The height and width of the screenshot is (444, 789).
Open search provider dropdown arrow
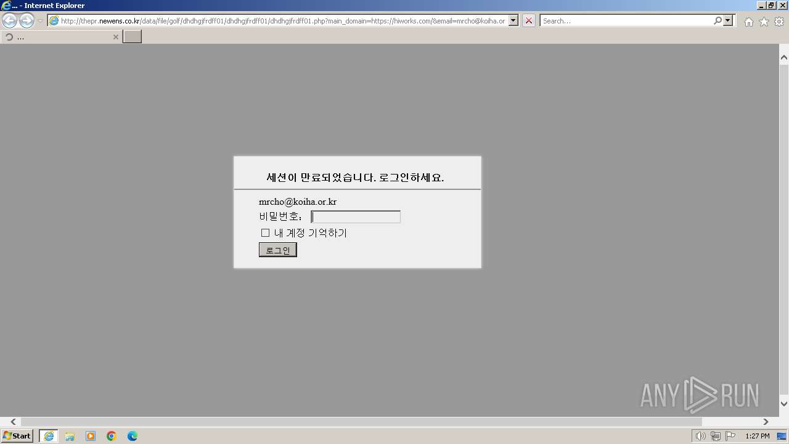729,21
